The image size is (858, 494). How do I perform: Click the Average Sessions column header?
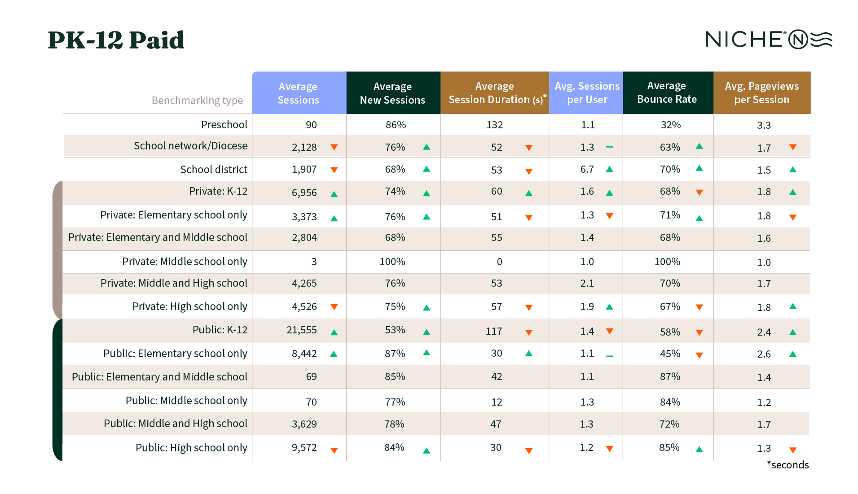coord(299,93)
